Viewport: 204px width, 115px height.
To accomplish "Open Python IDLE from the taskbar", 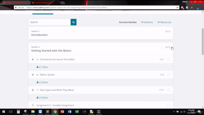I will [x=91, y=111].
